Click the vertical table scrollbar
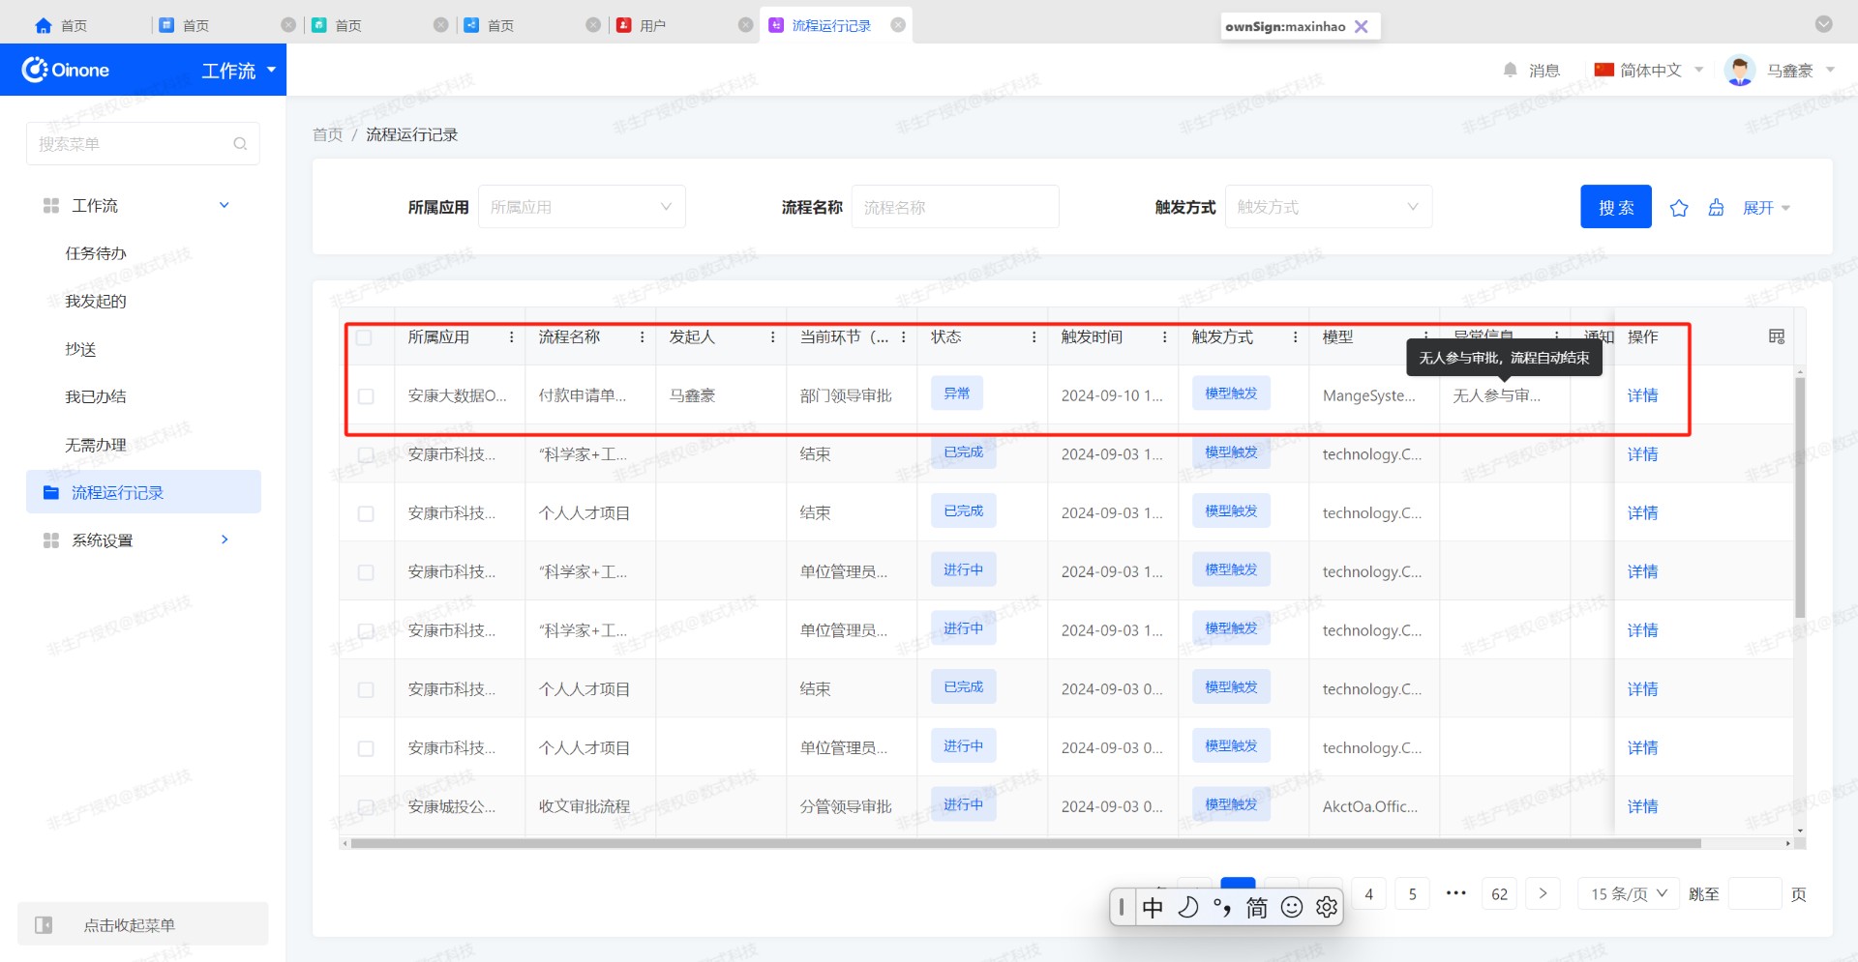 point(1800,497)
